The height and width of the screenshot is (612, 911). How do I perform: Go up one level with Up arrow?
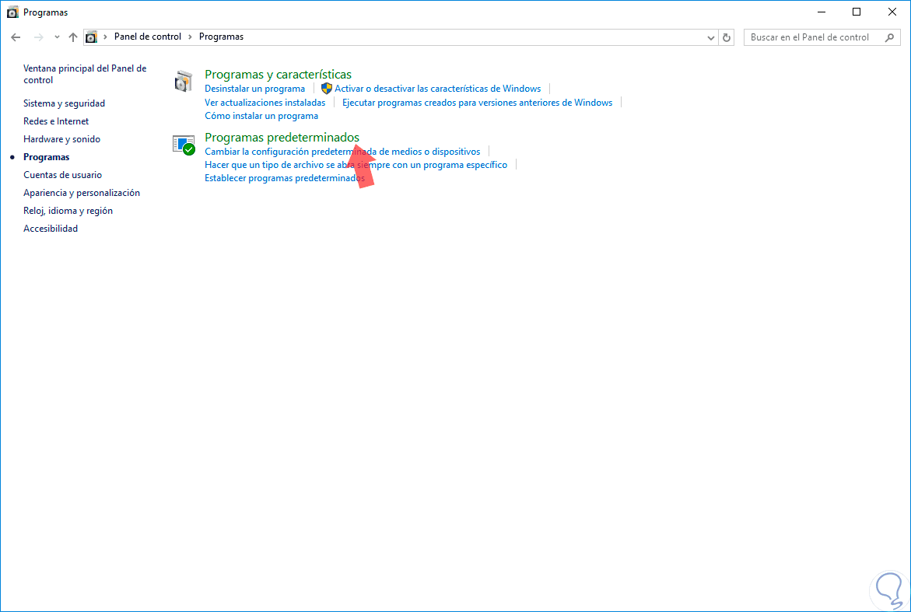72,37
